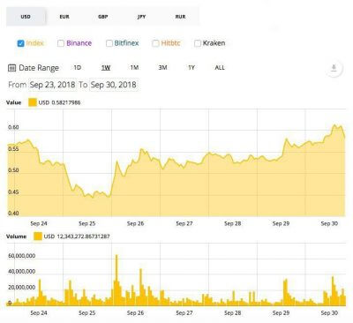
Task: Tick the Kraken checkbox
Action: tap(198, 43)
